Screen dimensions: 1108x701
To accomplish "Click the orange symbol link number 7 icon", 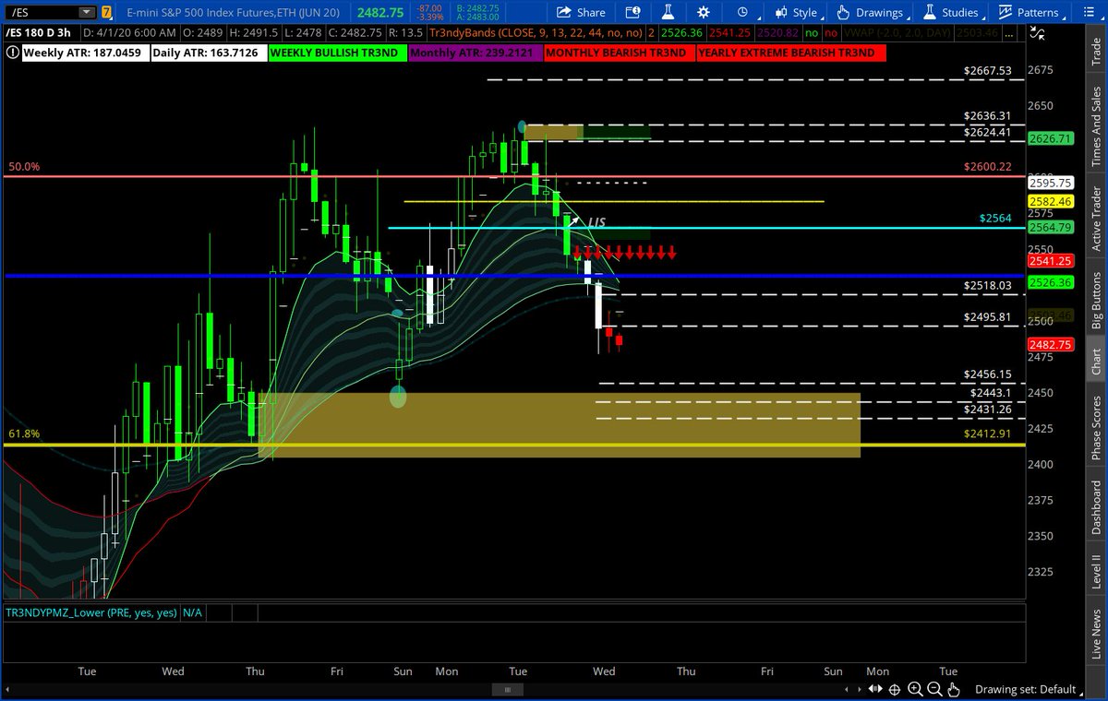I will 106,12.
